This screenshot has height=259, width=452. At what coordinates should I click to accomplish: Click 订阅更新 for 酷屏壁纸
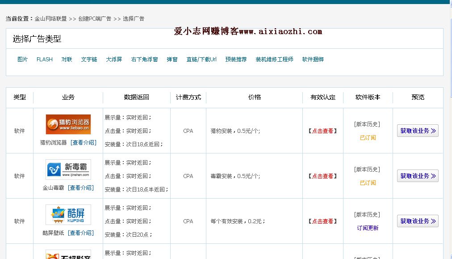[368, 228]
